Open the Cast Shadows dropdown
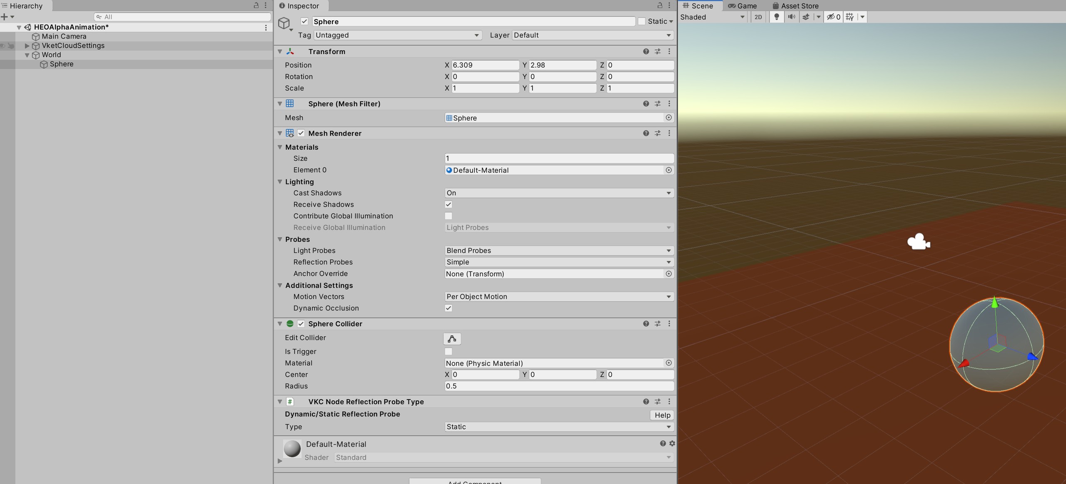The width and height of the screenshot is (1066, 484). tap(559, 193)
